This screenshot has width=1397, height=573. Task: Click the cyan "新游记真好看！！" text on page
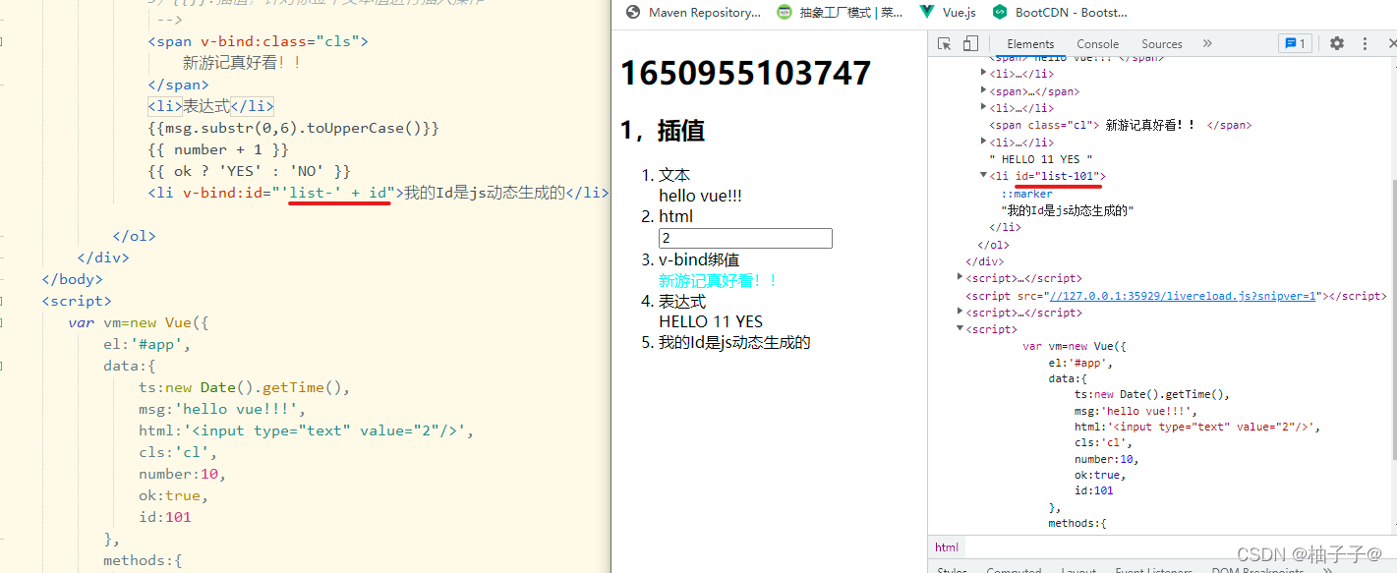719,280
